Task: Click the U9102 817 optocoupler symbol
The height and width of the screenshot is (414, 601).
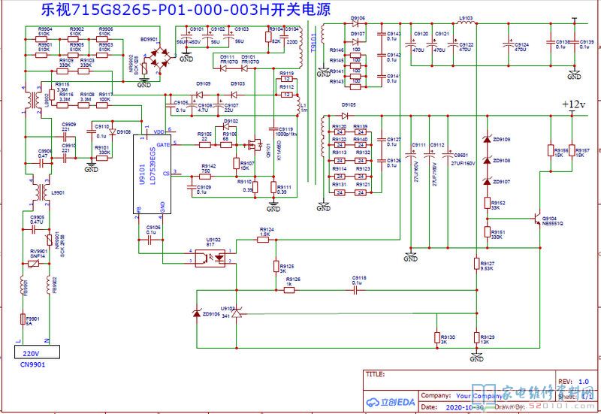Action: (x=210, y=258)
